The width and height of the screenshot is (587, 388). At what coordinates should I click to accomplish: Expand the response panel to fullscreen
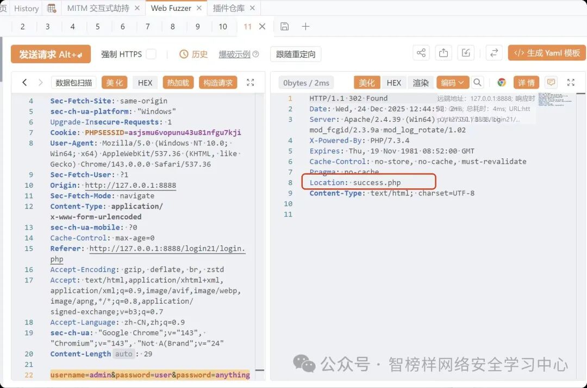tap(571, 83)
